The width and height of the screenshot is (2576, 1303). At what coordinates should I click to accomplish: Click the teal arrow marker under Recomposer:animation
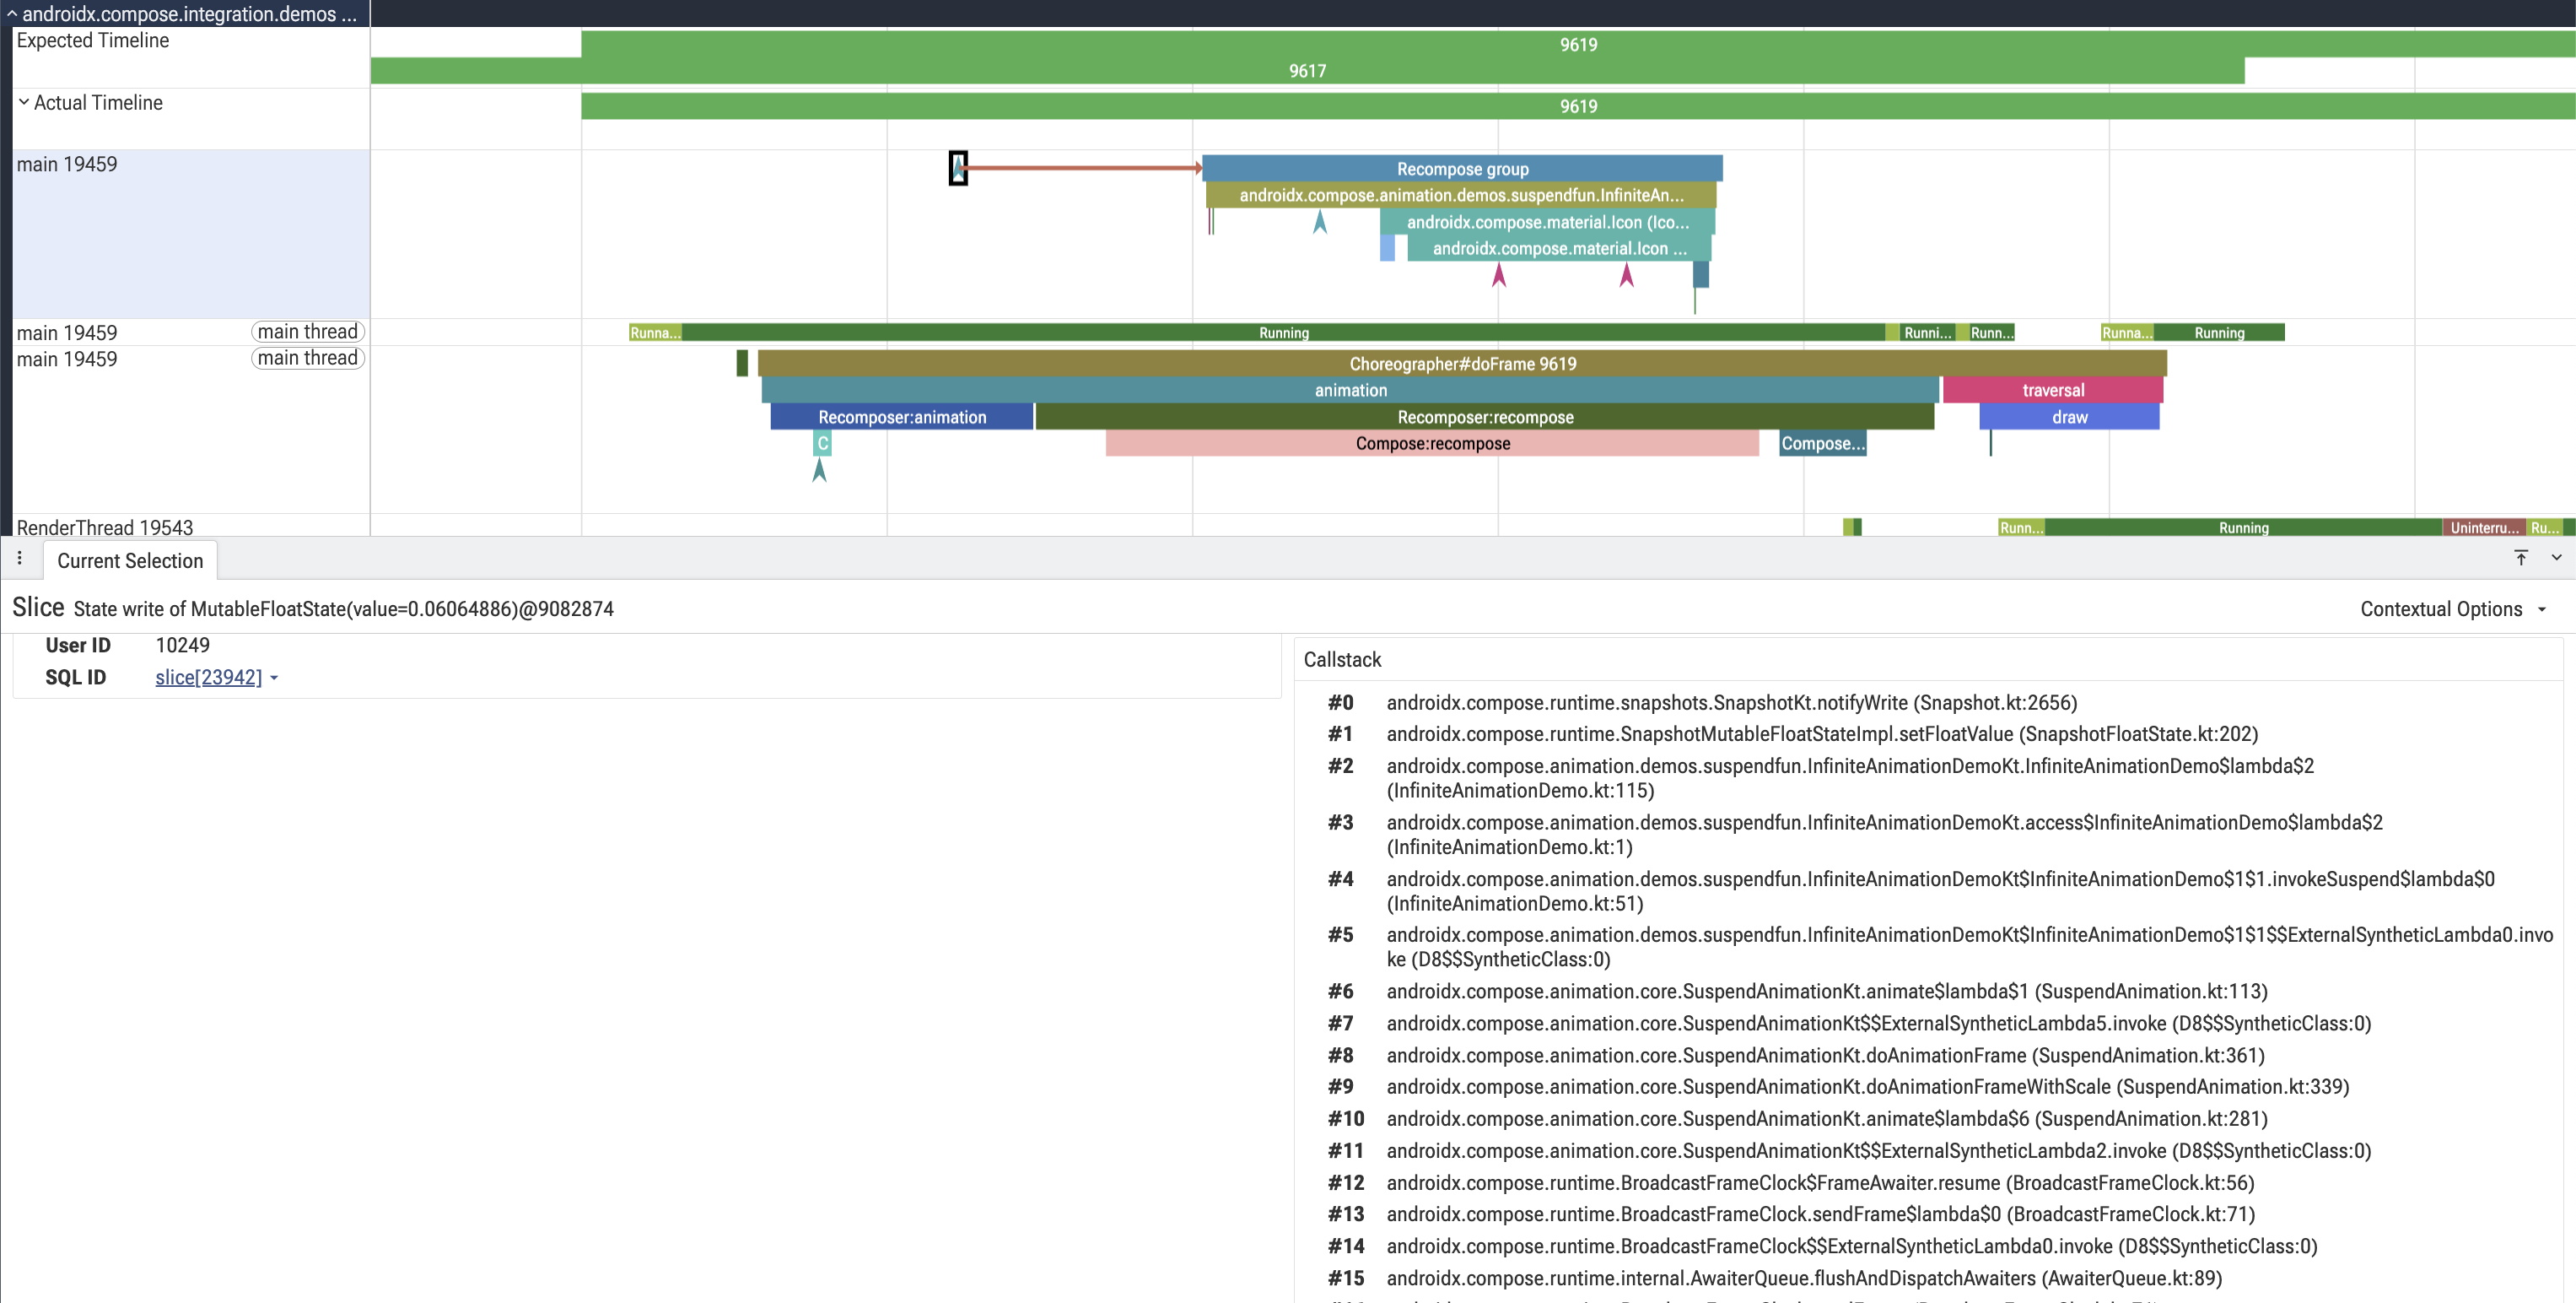tap(820, 469)
